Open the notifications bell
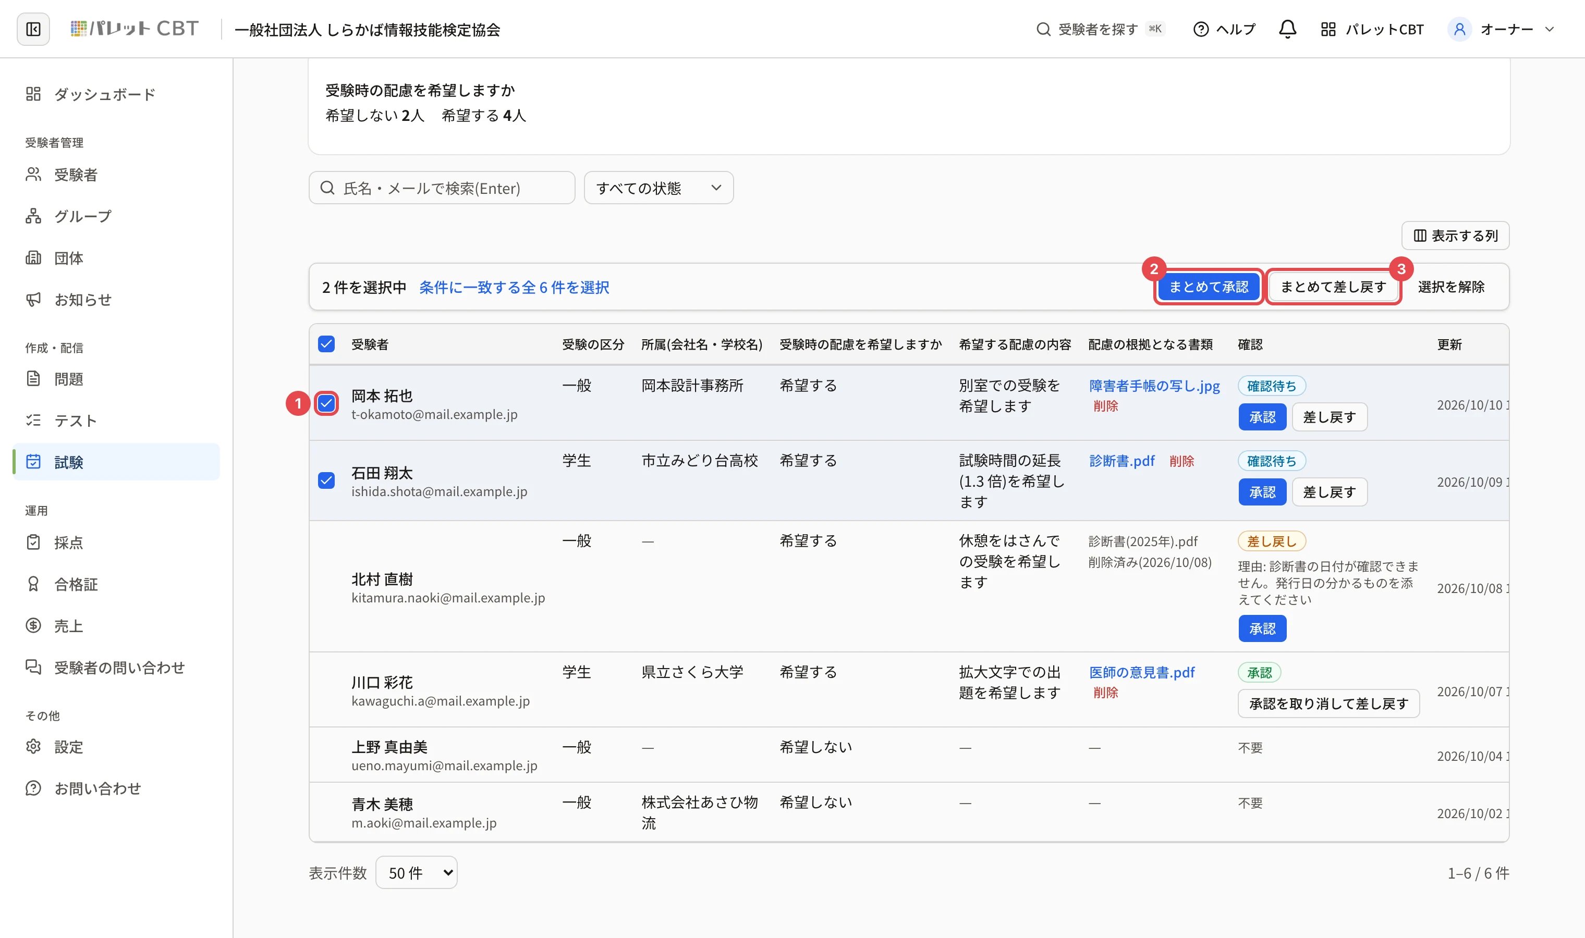The image size is (1585, 938). point(1287,29)
